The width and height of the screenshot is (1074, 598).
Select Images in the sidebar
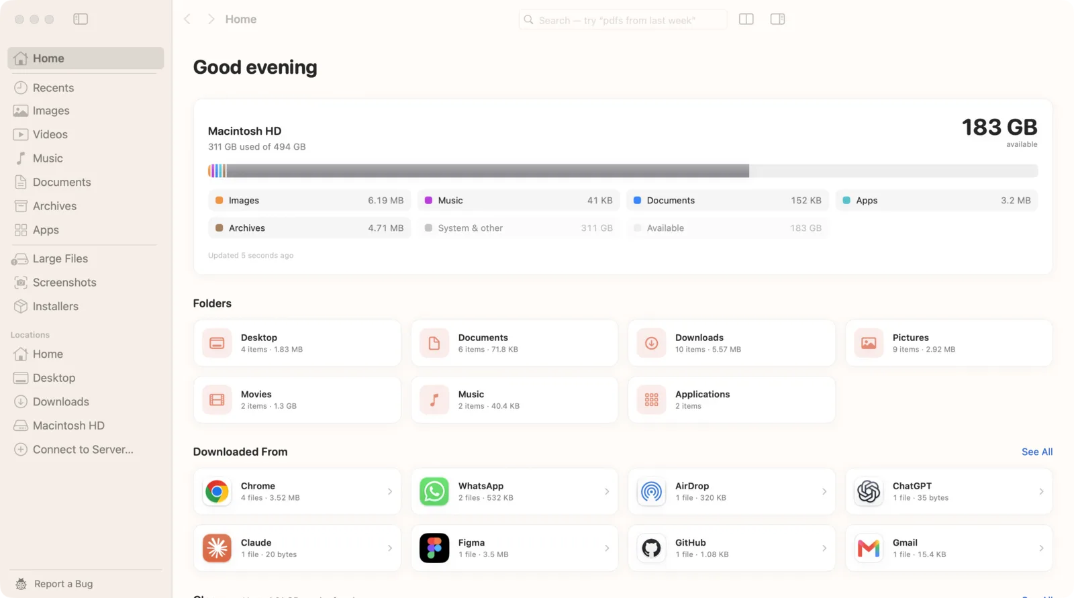[x=85, y=111]
